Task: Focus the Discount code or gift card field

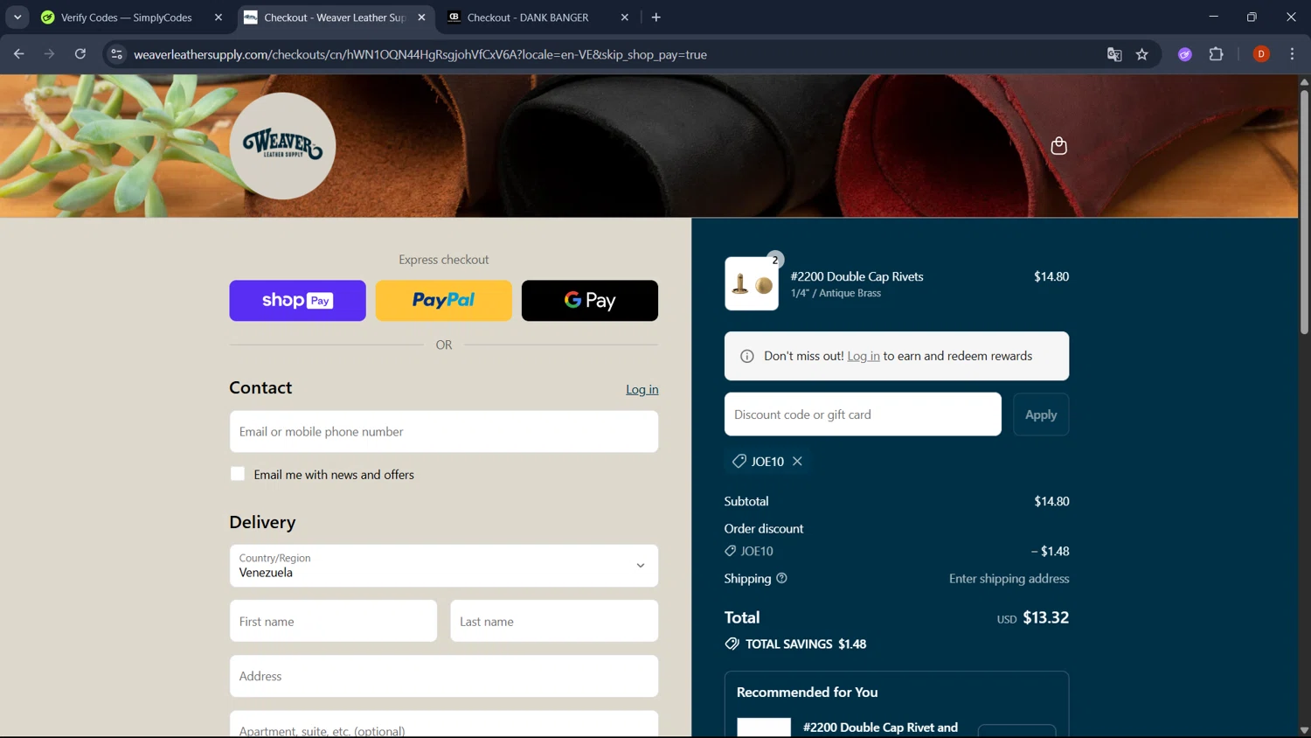Action: [x=863, y=414]
